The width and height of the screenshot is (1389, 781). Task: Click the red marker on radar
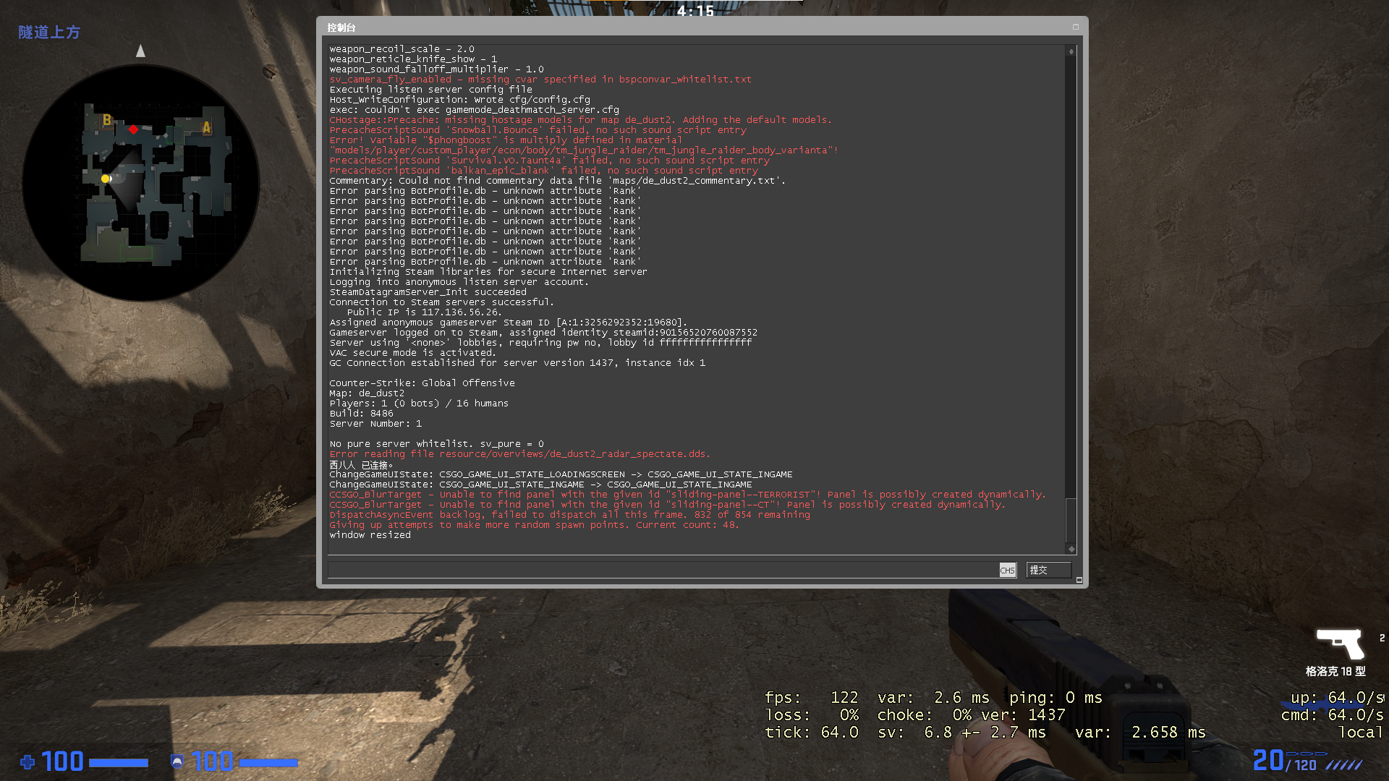point(133,129)
